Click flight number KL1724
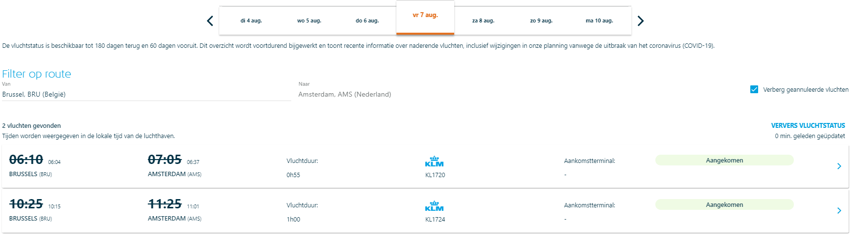857x243 pixels. (435, 220)
